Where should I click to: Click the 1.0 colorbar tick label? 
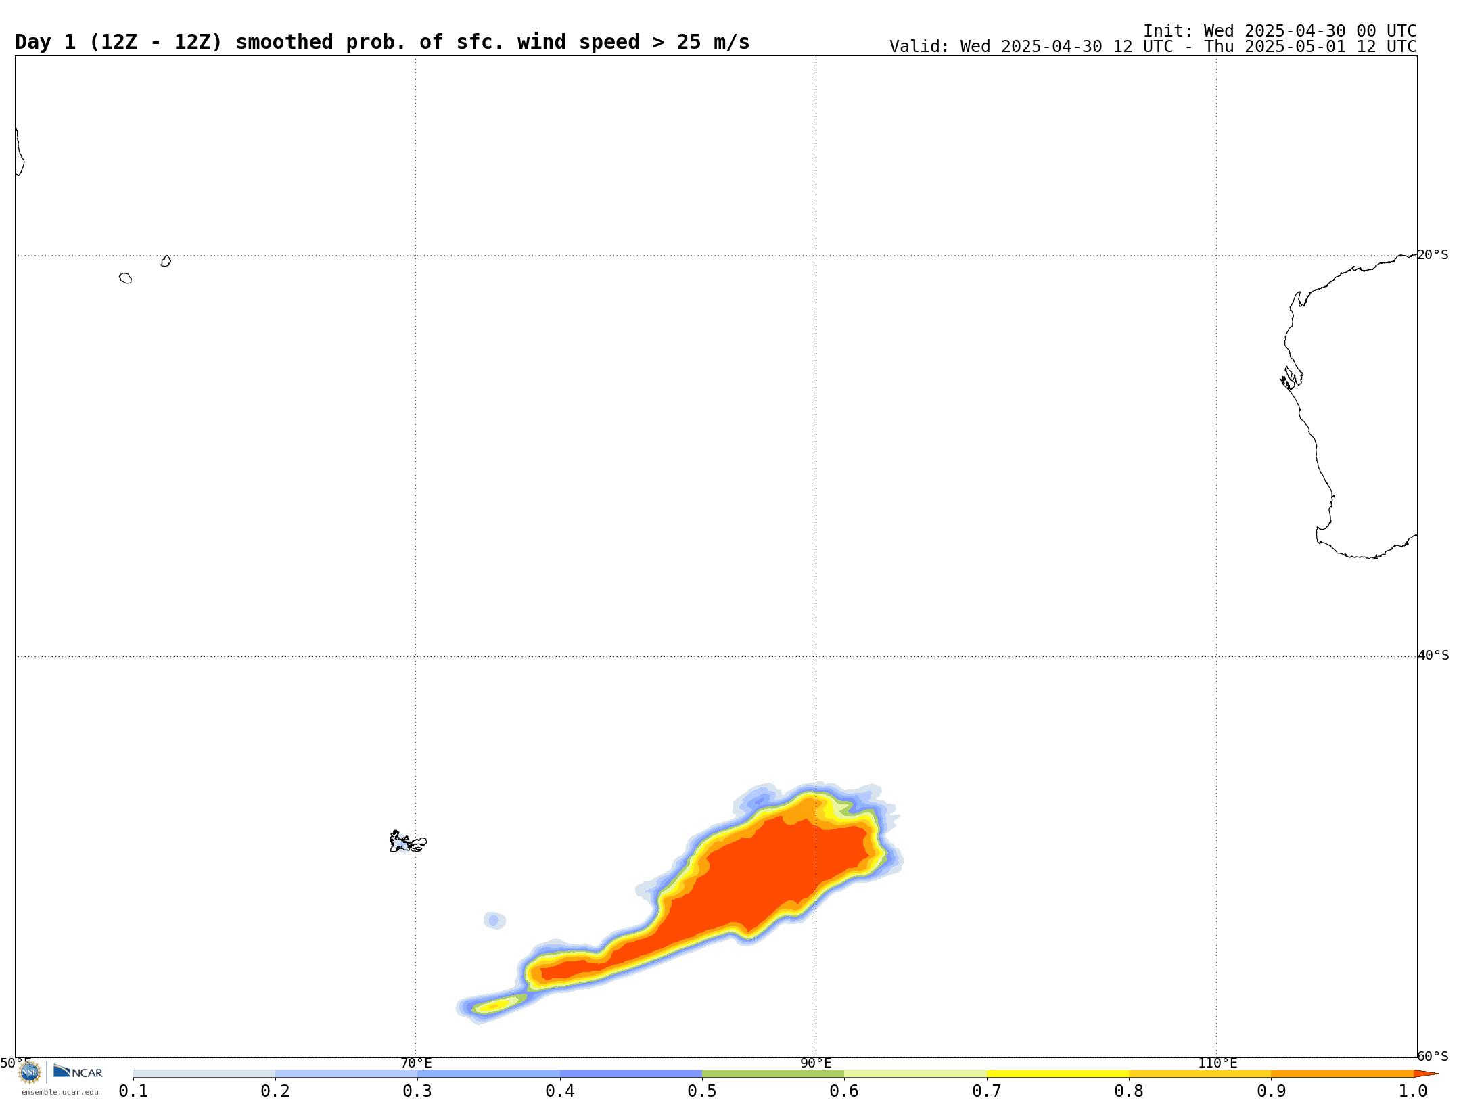coord(1413,1091)
